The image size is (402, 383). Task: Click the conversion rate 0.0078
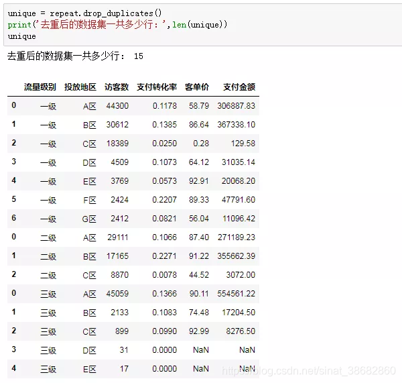164,274
